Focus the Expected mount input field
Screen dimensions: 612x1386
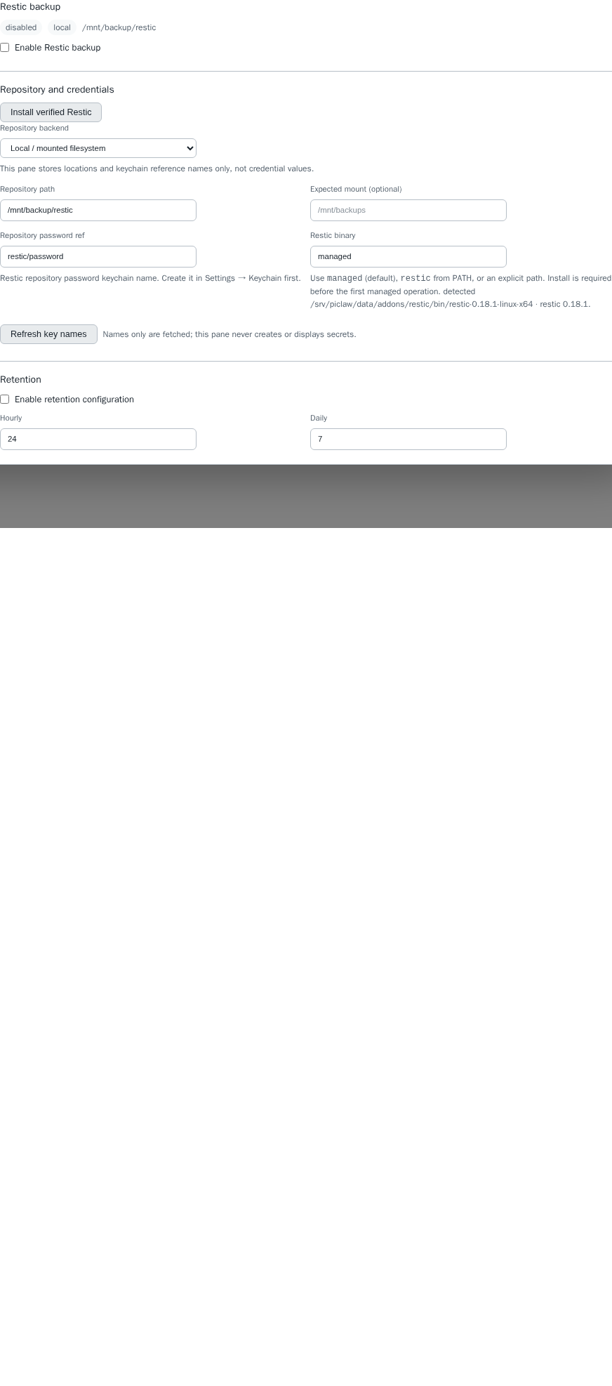408,210
